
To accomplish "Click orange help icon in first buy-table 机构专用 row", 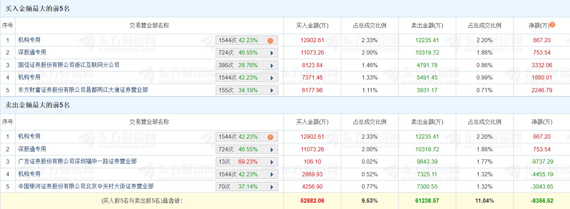I will pyautogui.click(x=270, y=40).
